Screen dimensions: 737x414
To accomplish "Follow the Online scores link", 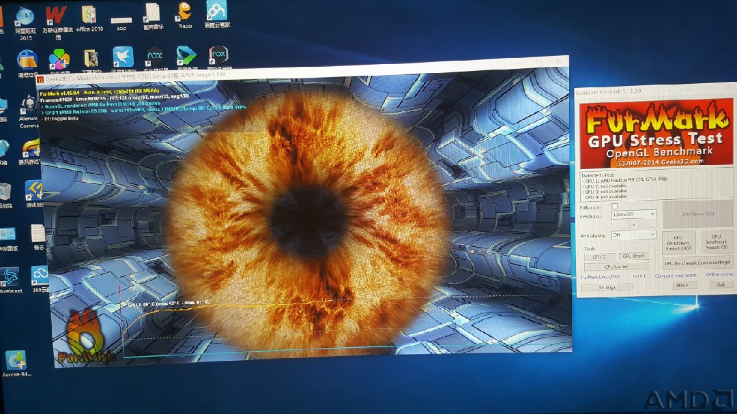I will click(x=719, y=274).
